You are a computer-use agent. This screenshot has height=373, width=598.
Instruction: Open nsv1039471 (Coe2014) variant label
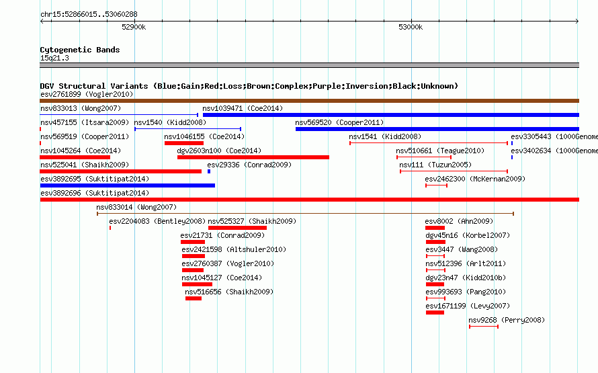click(243, 108)
